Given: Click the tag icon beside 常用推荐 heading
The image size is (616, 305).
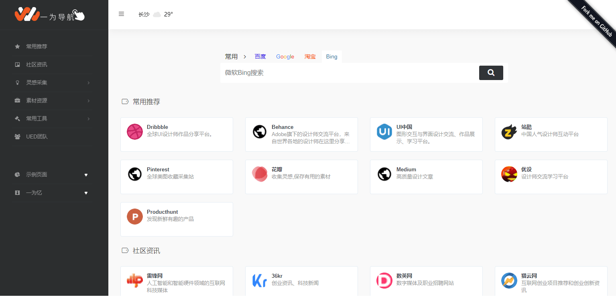Looking at the screenshot, I should tap(125, 102).
